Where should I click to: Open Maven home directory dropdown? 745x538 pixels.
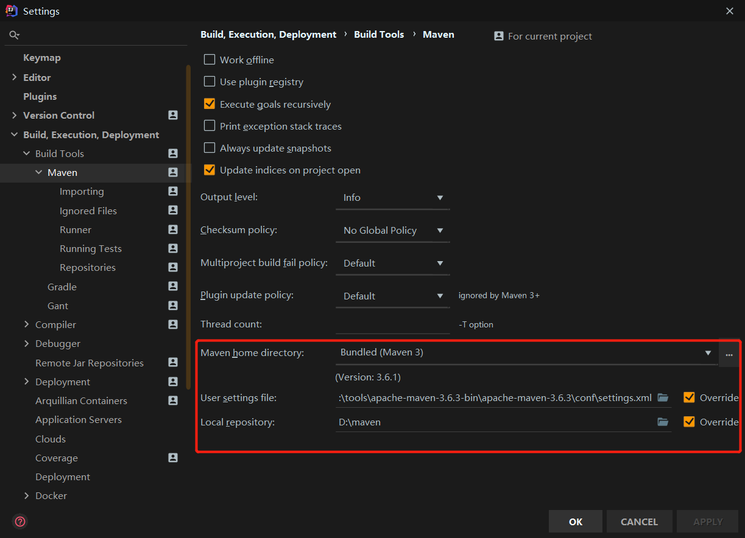(526, 353)
